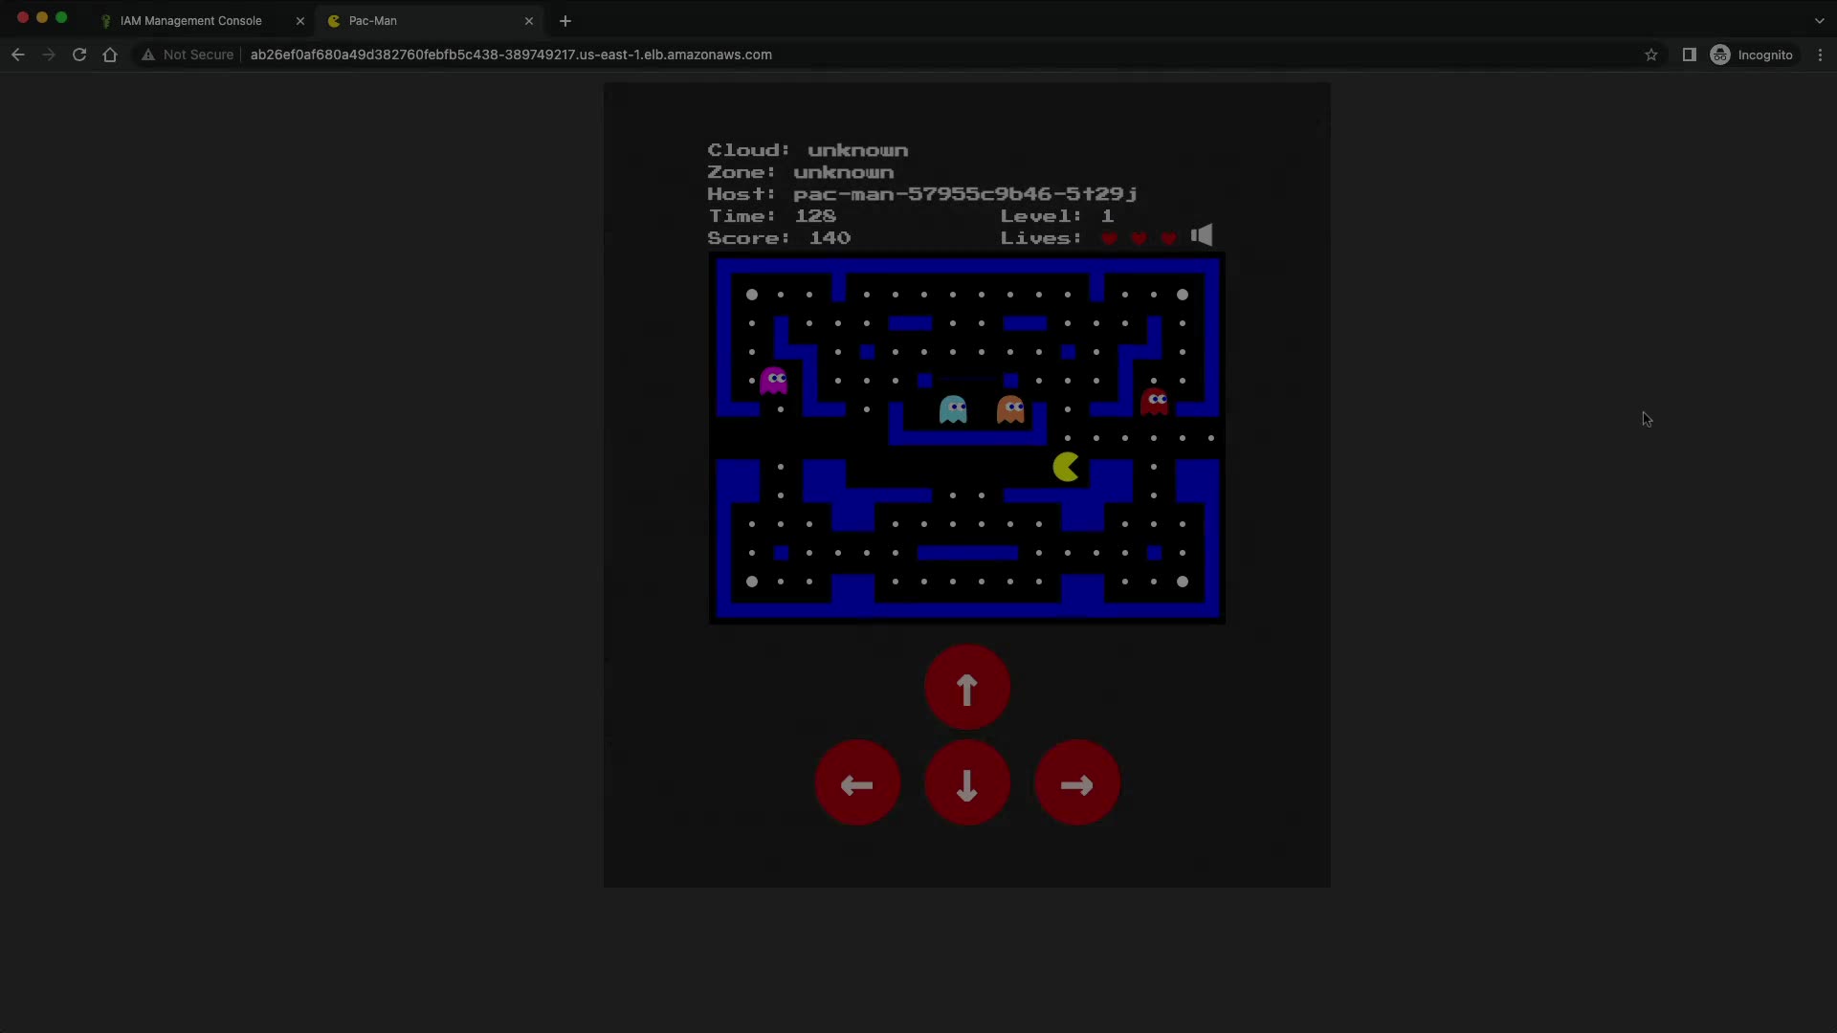
Task: Open the Chrome three-dot menu
Action: [x=1820, y=55]
